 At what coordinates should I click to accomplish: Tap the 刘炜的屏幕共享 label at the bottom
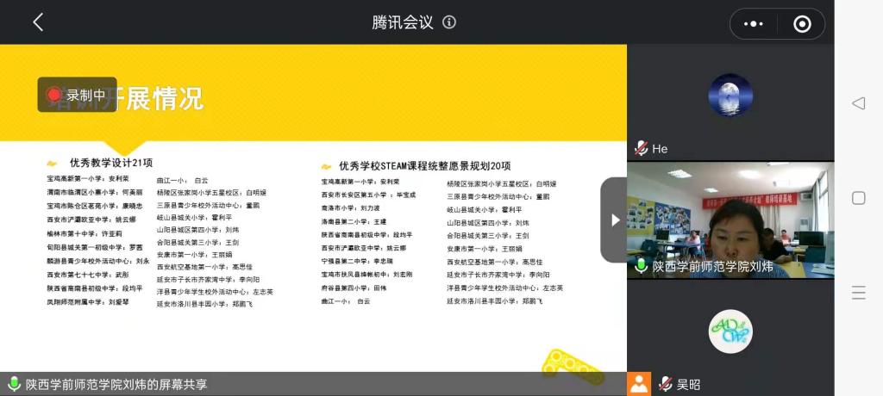[x=116, y=385]
